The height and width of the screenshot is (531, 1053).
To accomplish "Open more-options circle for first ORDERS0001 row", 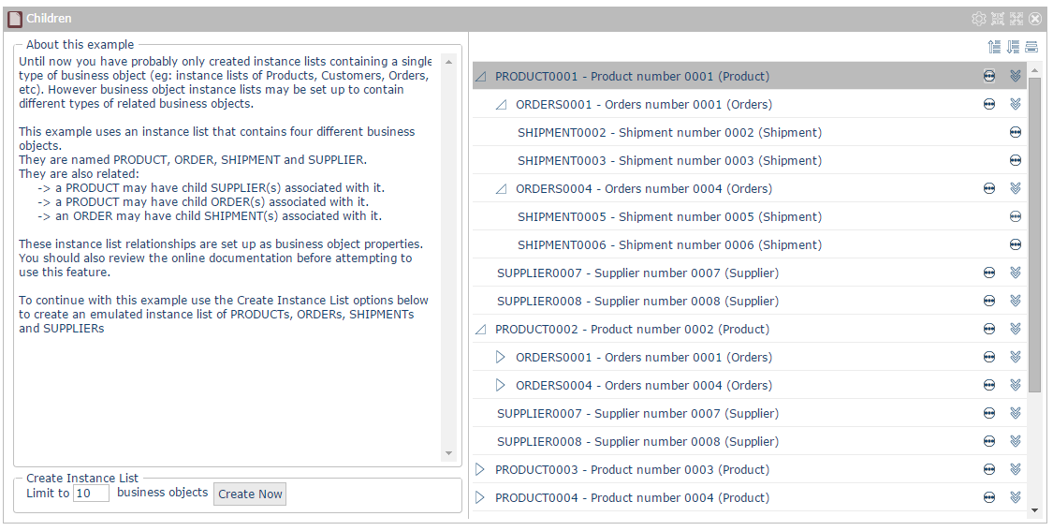I will (989, 104).
